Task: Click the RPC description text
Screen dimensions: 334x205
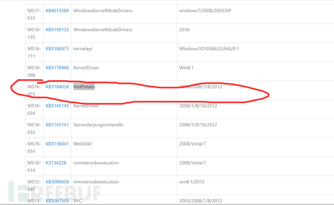Action: click(x=78, y=201)
